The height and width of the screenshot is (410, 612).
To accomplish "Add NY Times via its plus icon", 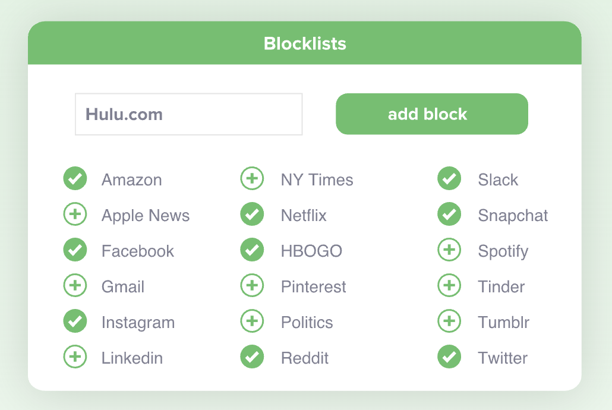I will (x=252, y=178).
